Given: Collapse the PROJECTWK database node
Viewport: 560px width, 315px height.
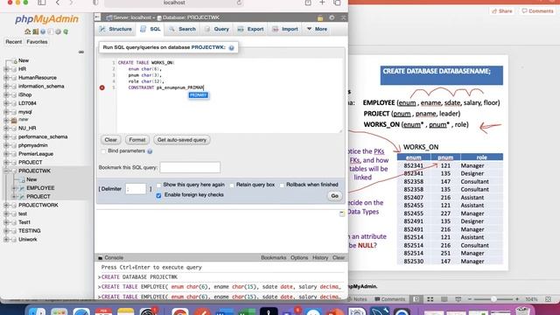Looking at the screenshot, I should [6, 171].
